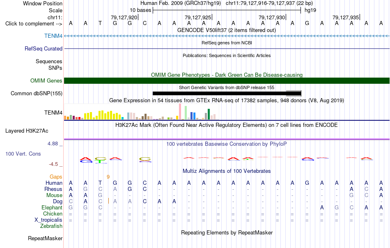Click the Dog alignment row label

click(x=58, y=201)
